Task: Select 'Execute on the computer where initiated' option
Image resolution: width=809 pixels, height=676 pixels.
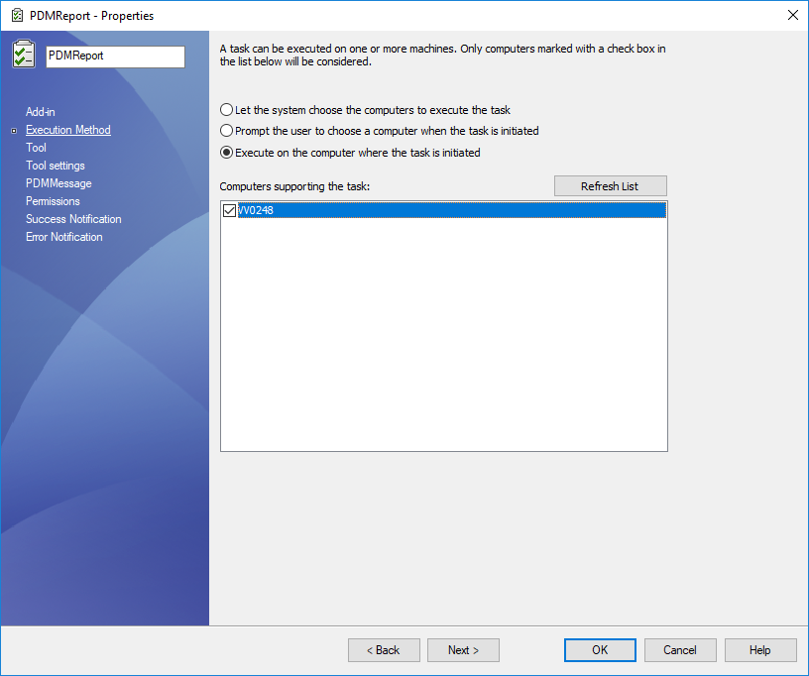Action: [x=227, y=153]
